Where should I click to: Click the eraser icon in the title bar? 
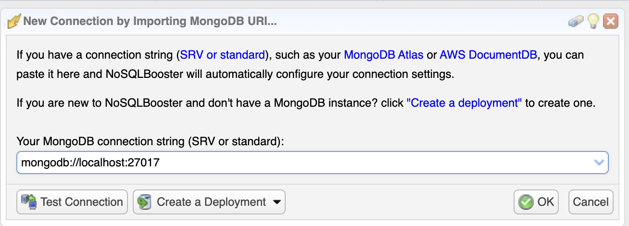click(x=576, y=21)
